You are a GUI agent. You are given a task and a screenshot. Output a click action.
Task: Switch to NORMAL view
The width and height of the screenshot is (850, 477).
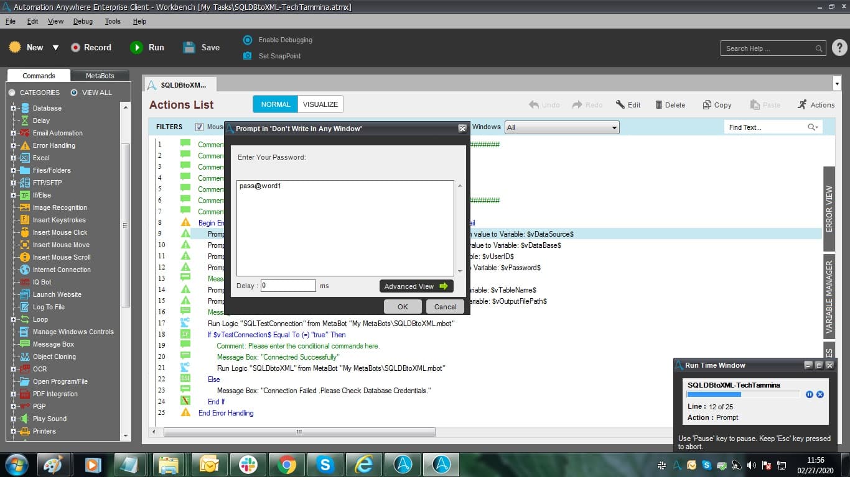pos(276,104)
